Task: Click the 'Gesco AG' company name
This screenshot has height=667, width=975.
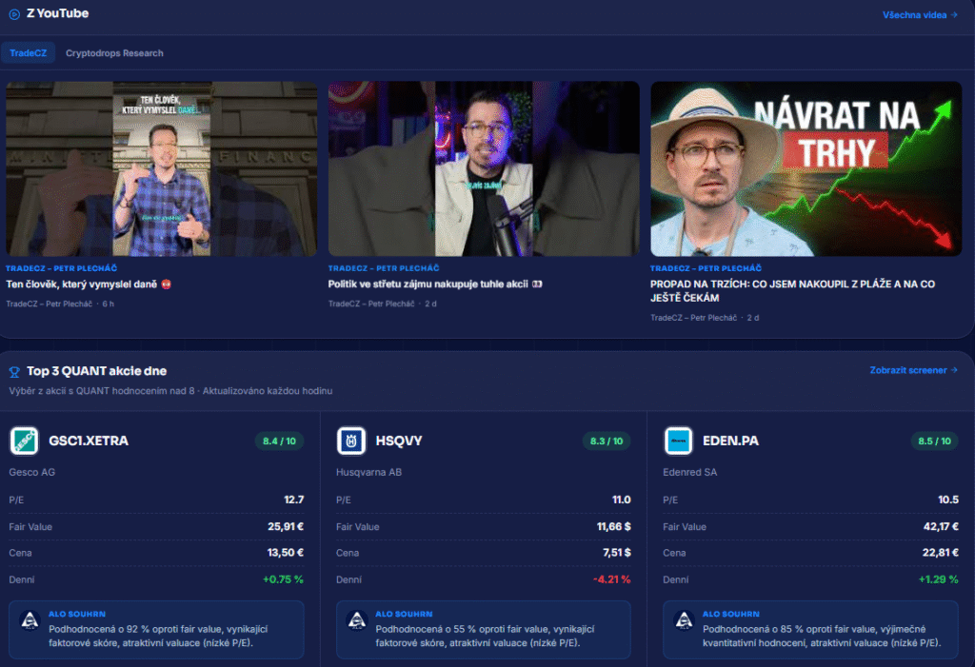Action: coord(31,473)
